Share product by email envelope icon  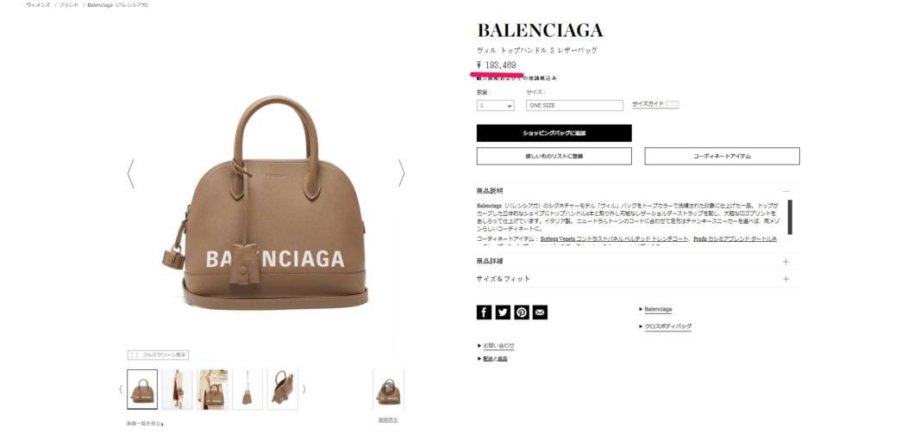[541, 312]
